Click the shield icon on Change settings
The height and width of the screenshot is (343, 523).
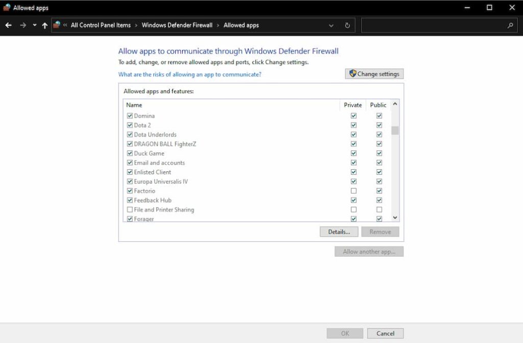pyautogui.click(x=352, y=74)
